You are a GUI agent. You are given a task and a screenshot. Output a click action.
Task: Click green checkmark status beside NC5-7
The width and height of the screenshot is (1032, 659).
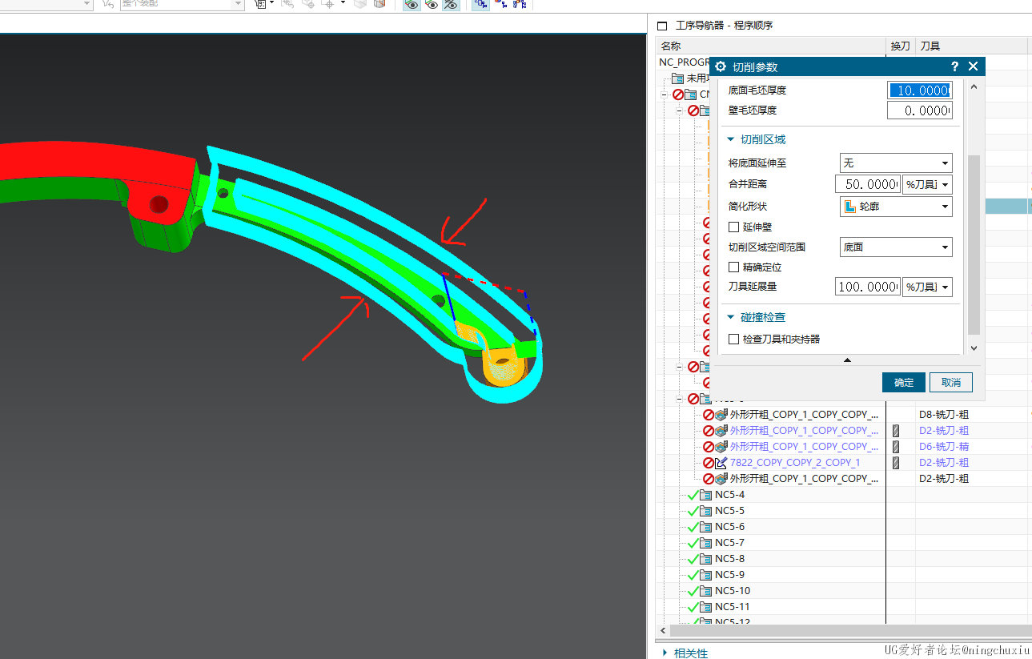pos(693,543)
